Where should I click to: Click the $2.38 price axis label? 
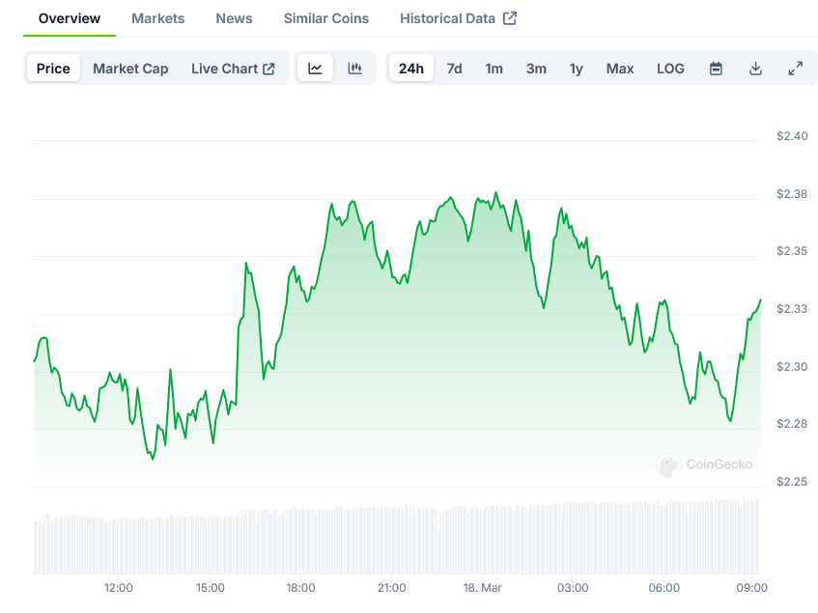(792, 194)
